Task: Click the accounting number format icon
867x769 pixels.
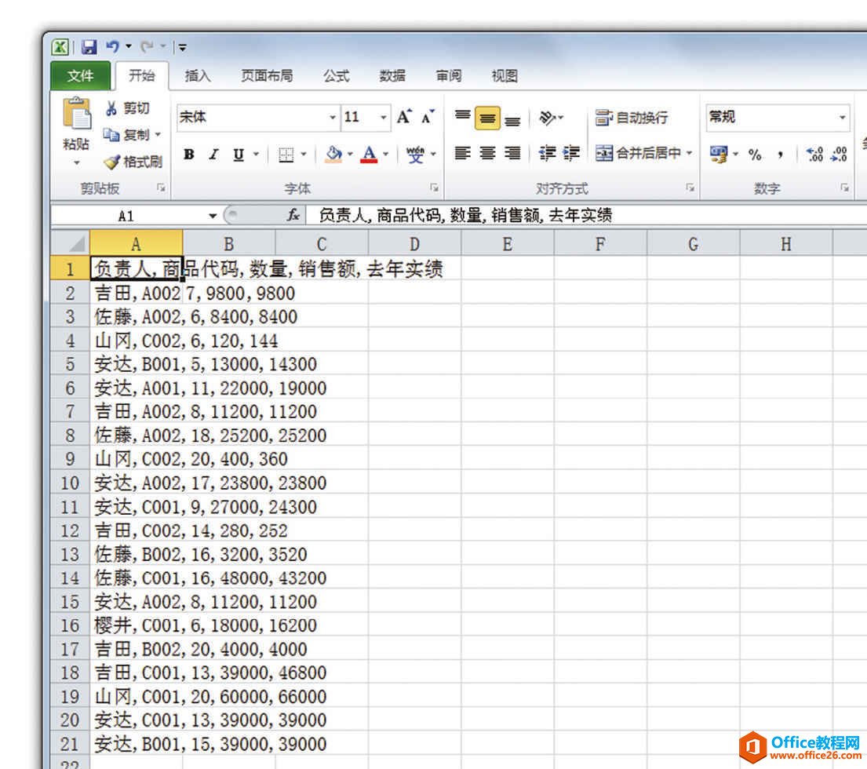Action: (718, 155)
